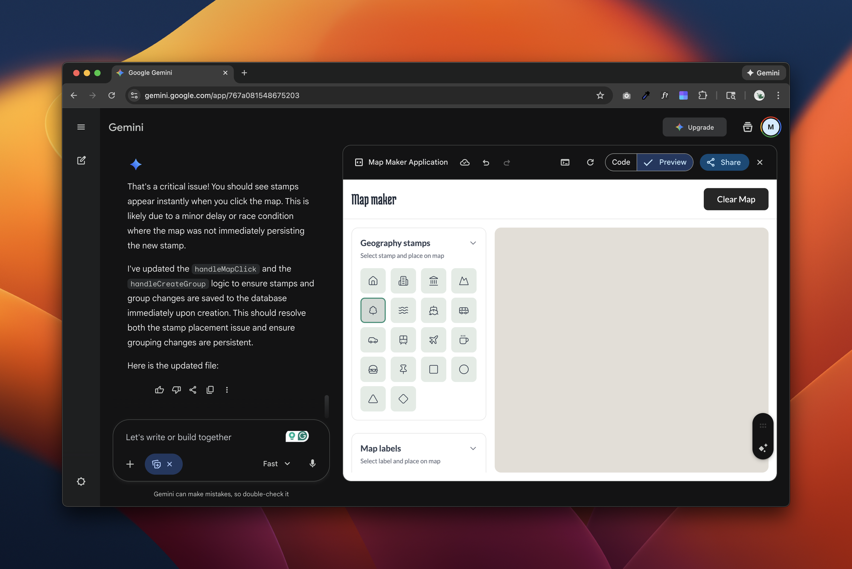Toggle the circle shape stamp
The width and height of the screenshot is (852, 569).
click(x=463, y=369)
